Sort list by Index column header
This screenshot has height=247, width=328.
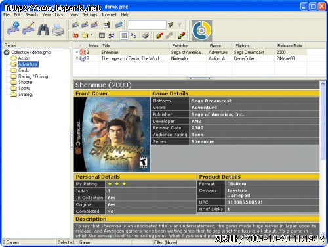[93, 45]
